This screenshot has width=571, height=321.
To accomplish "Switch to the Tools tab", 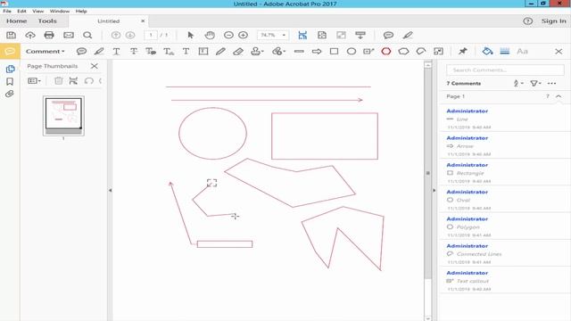I will click(47, 21).
